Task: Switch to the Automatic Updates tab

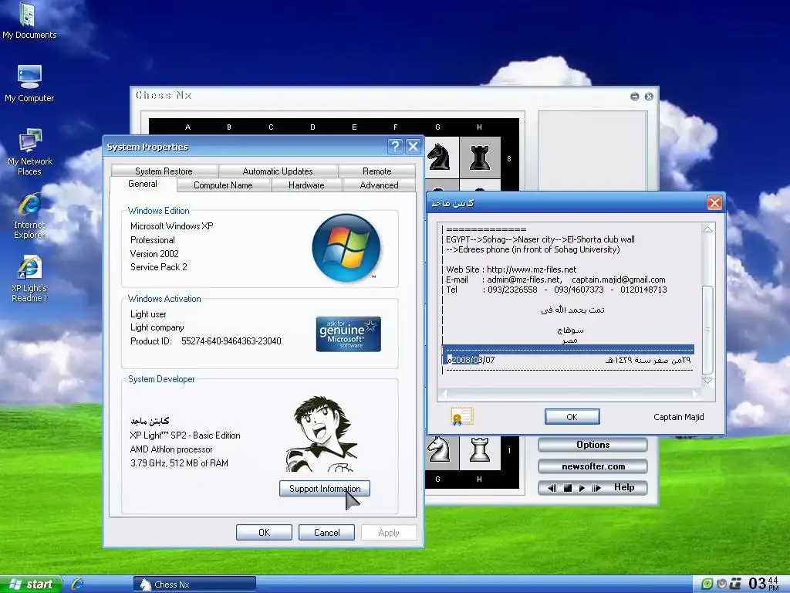Action: (278, 171)
